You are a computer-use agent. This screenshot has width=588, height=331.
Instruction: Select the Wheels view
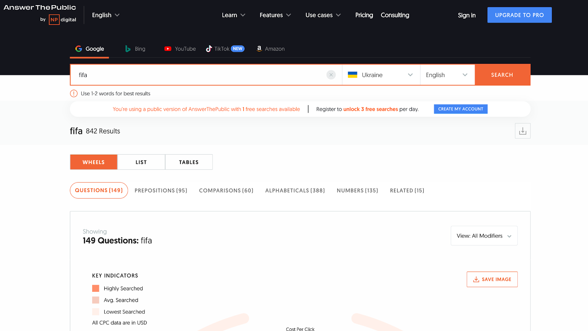click(94, 162)
